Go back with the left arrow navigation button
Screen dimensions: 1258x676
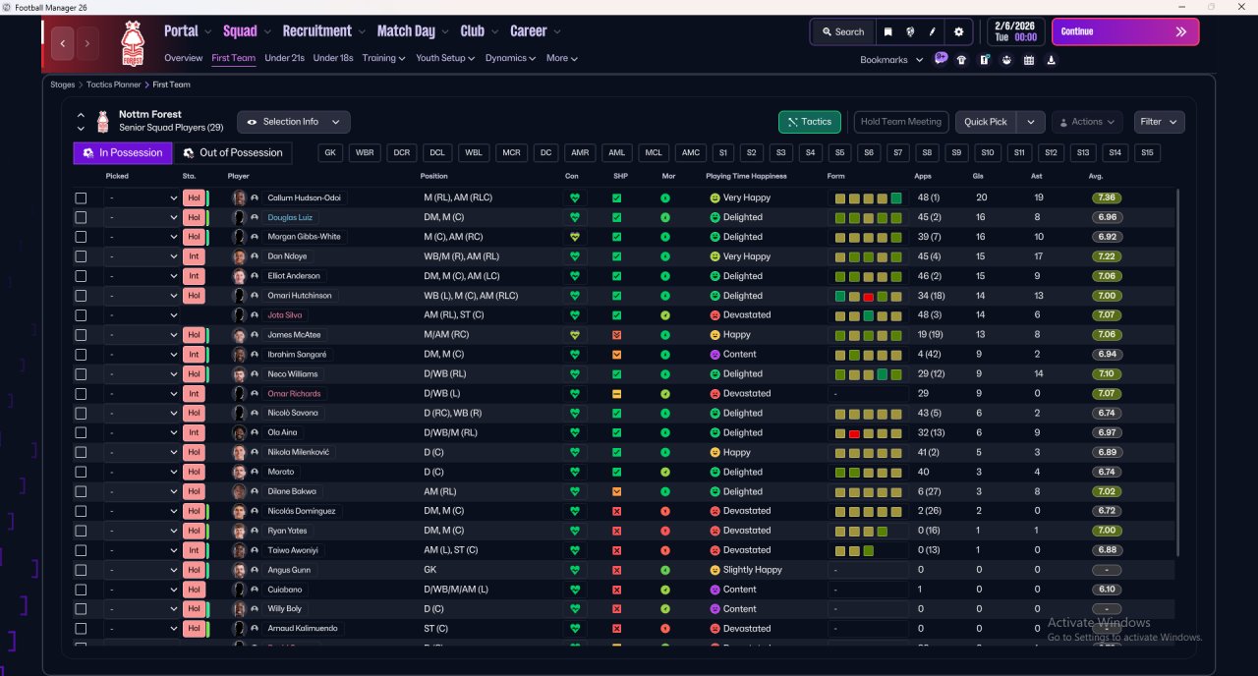(x=64, y=43)
